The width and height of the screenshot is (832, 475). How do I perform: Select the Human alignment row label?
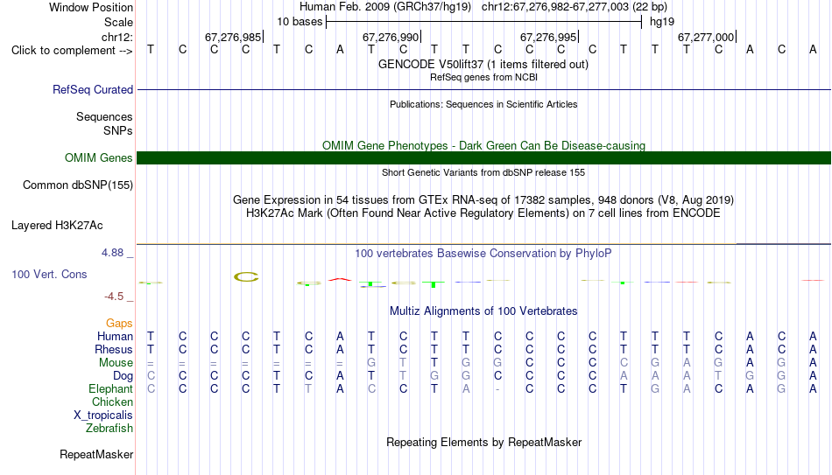tap(115, 337)
